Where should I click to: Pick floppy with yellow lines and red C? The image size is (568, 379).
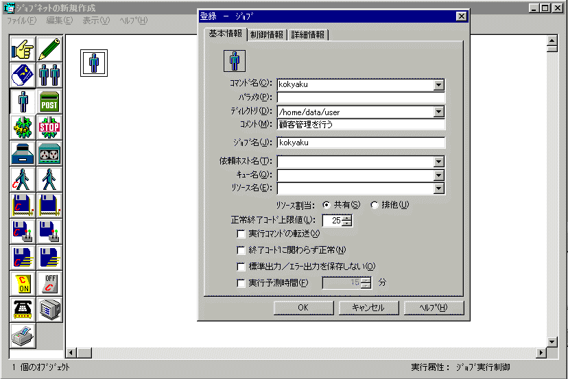(23, 258)
